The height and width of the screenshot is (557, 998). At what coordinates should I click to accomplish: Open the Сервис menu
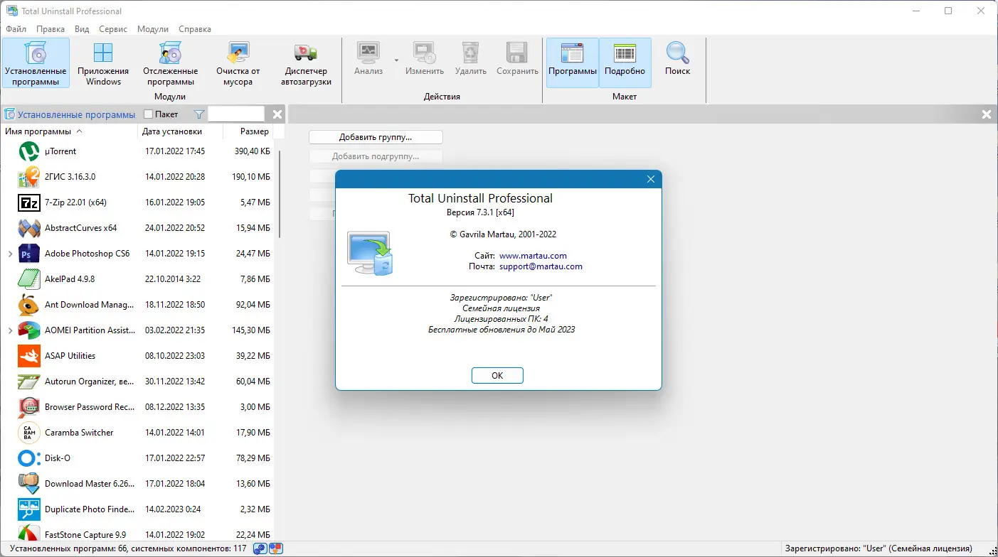click(114, 29)
